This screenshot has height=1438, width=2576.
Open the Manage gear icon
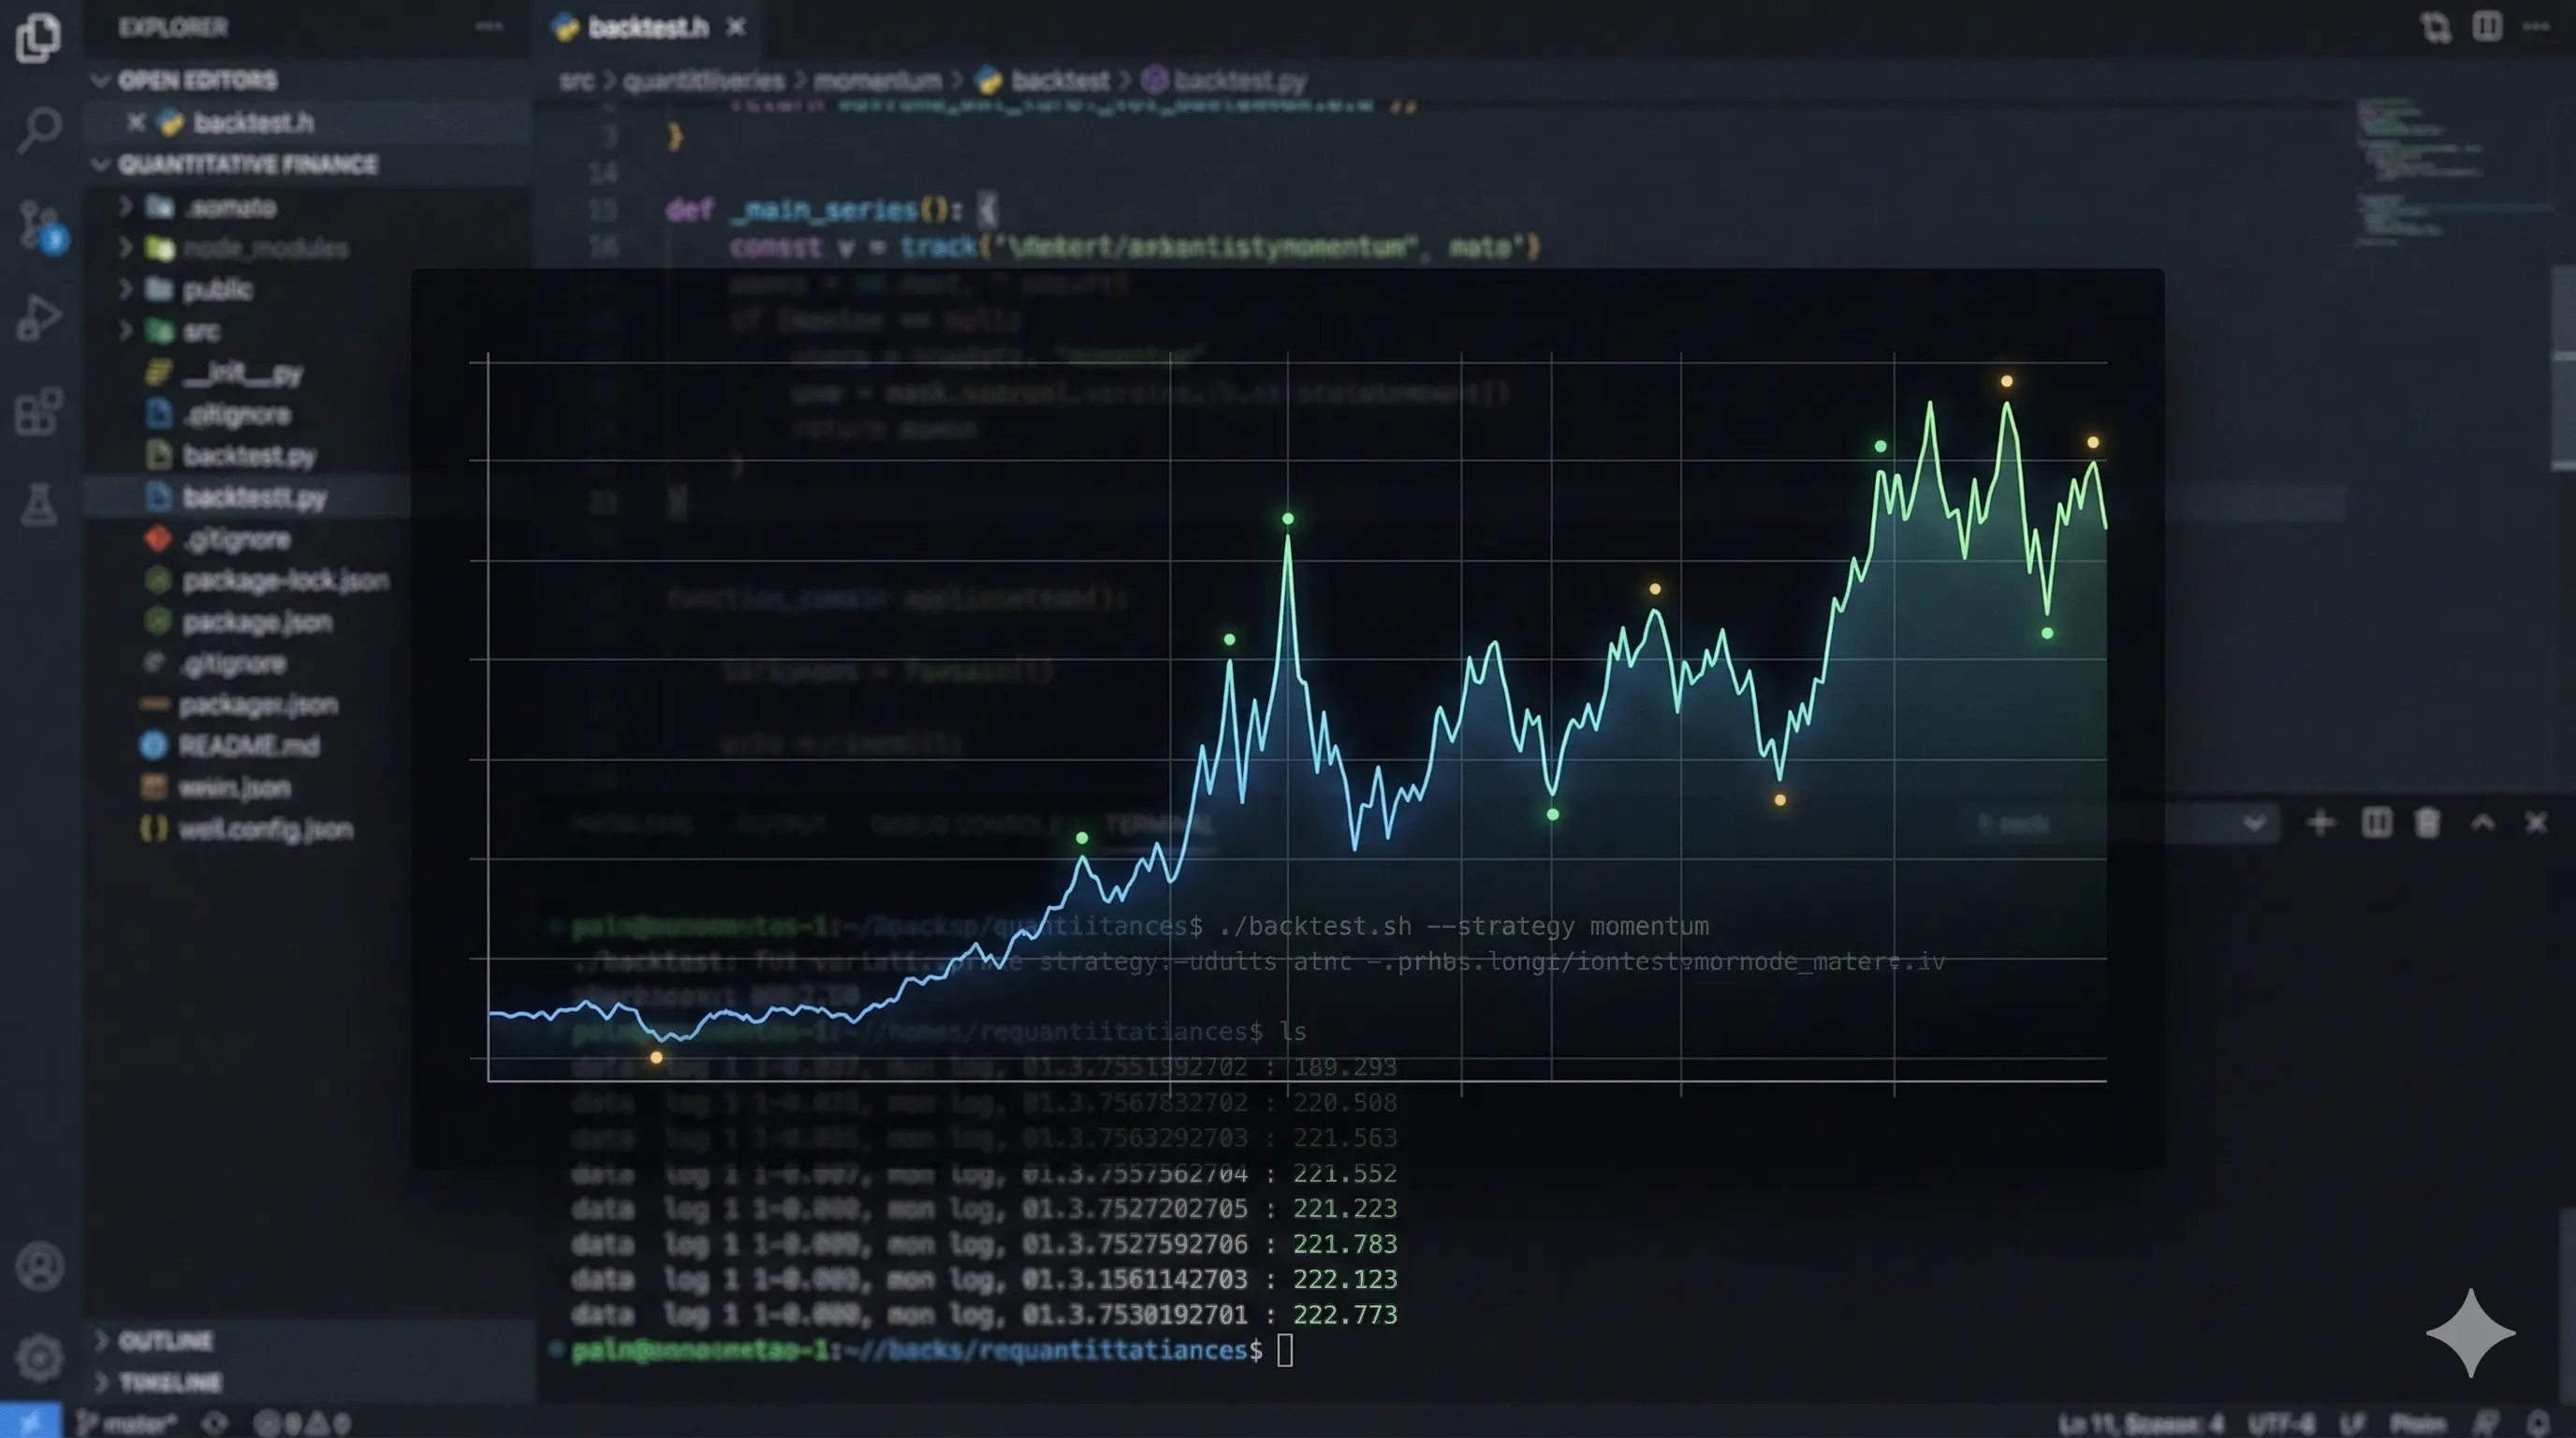38,1358
